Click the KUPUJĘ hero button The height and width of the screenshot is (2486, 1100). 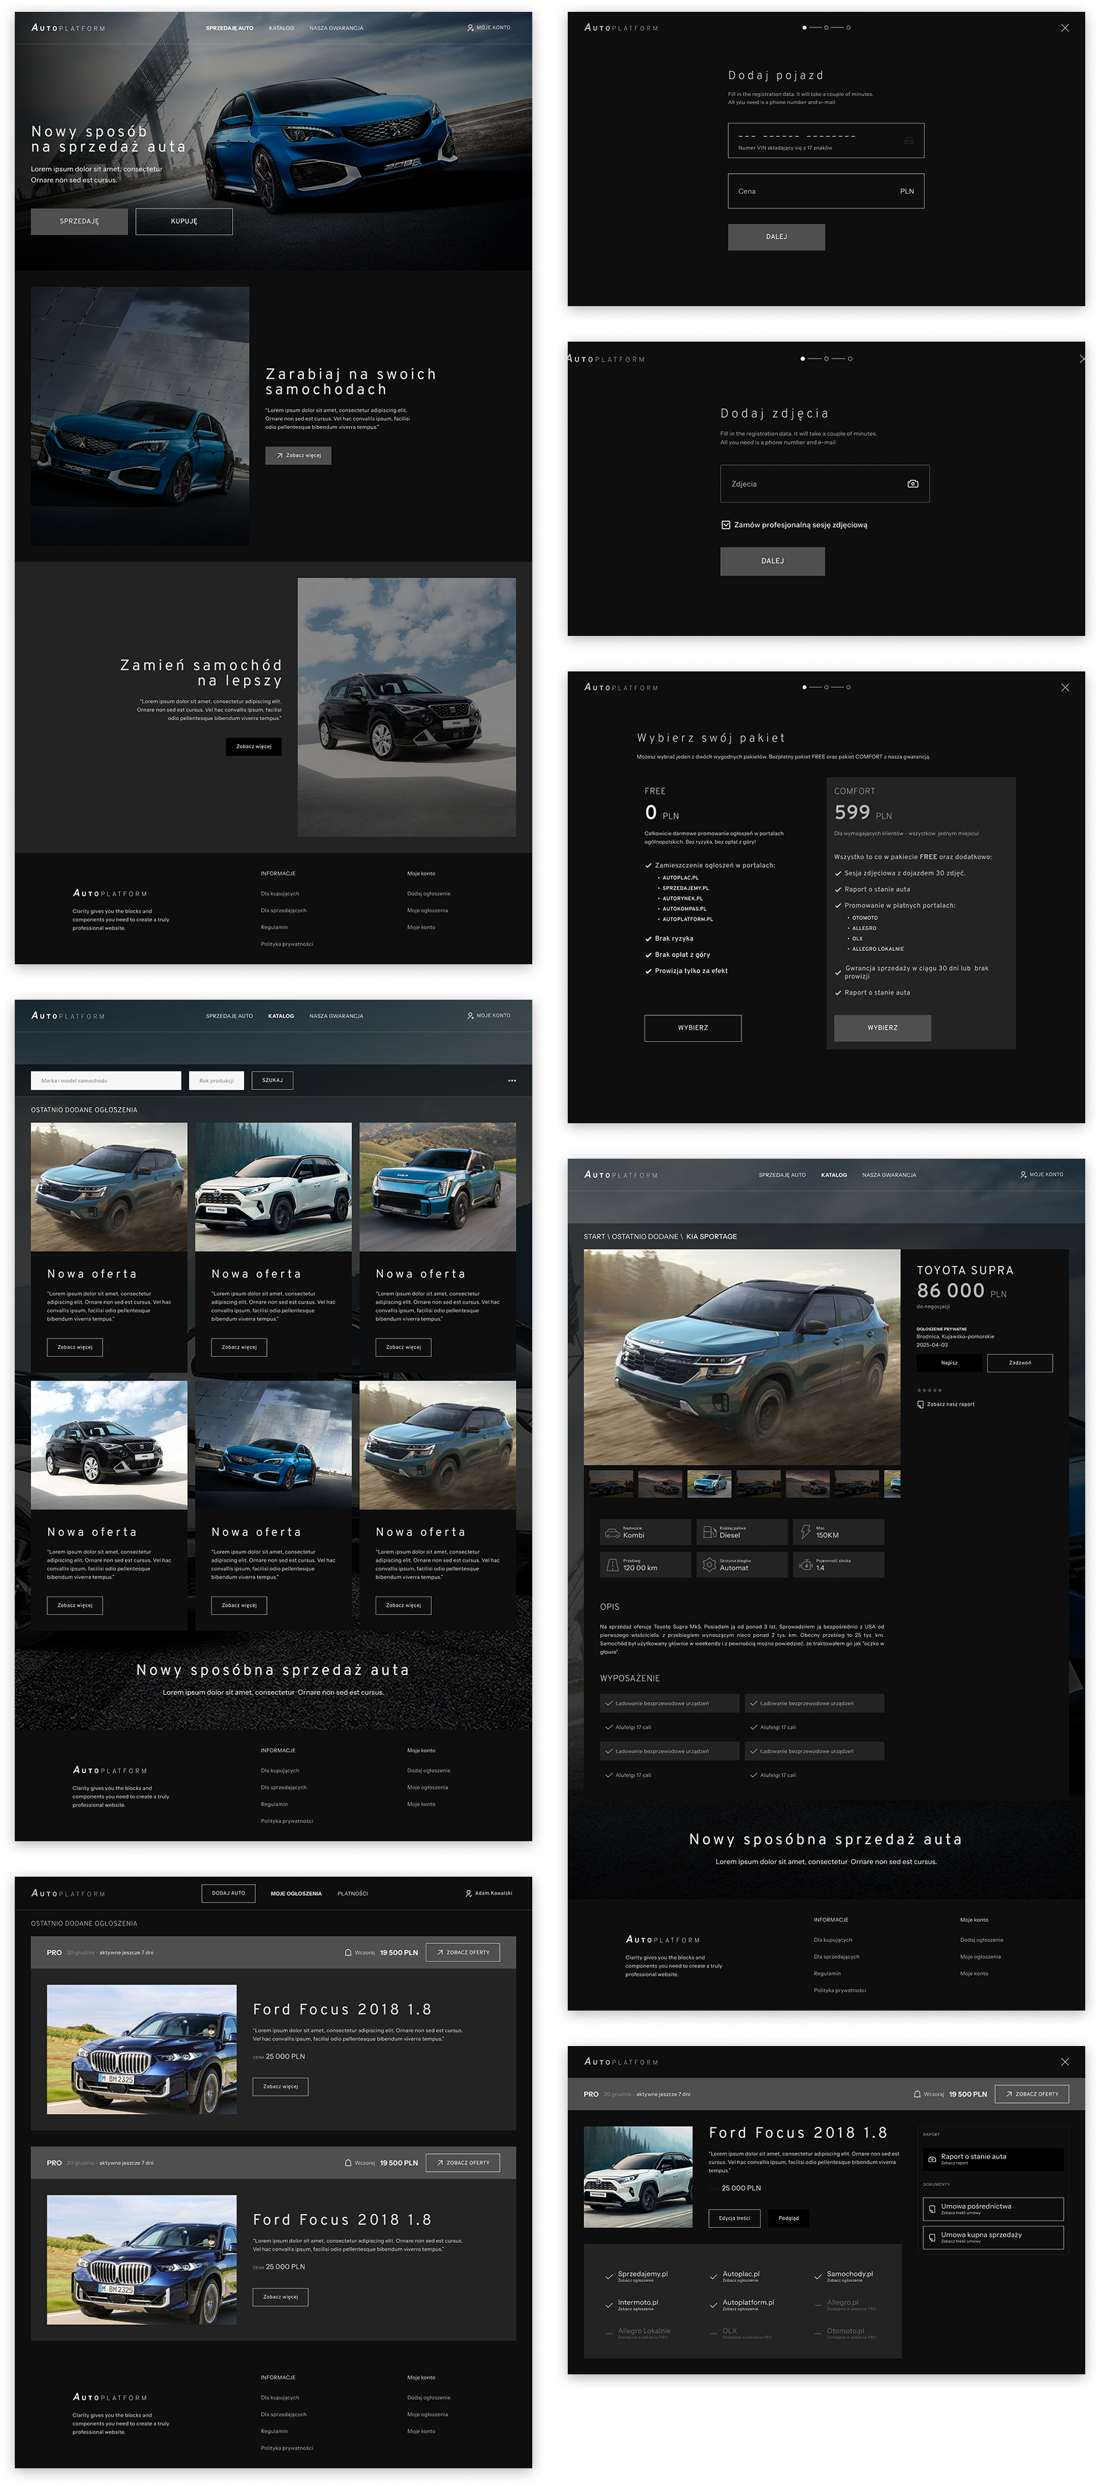pos(184,221)
